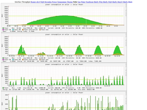147x110 pixels.
Task: Click the Power-max swatch in weekly graph legend
Action: point(40,59)
